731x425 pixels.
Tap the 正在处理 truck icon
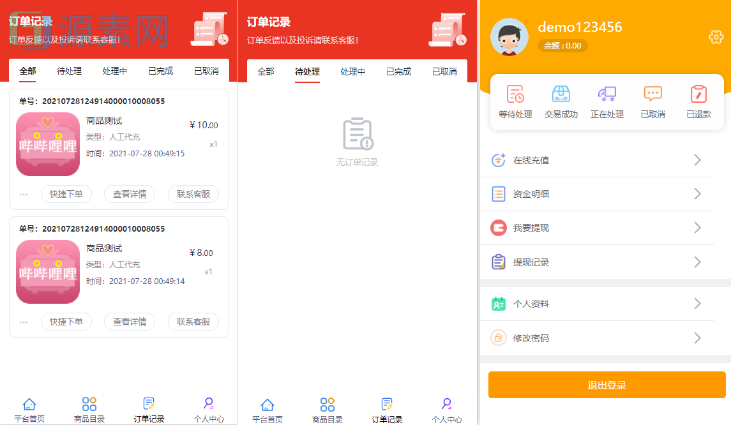[x=607, y=94]
